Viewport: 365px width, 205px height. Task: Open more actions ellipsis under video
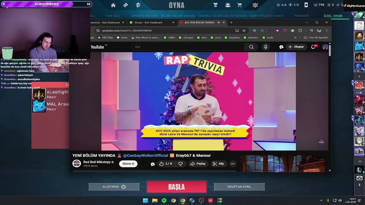233,164
